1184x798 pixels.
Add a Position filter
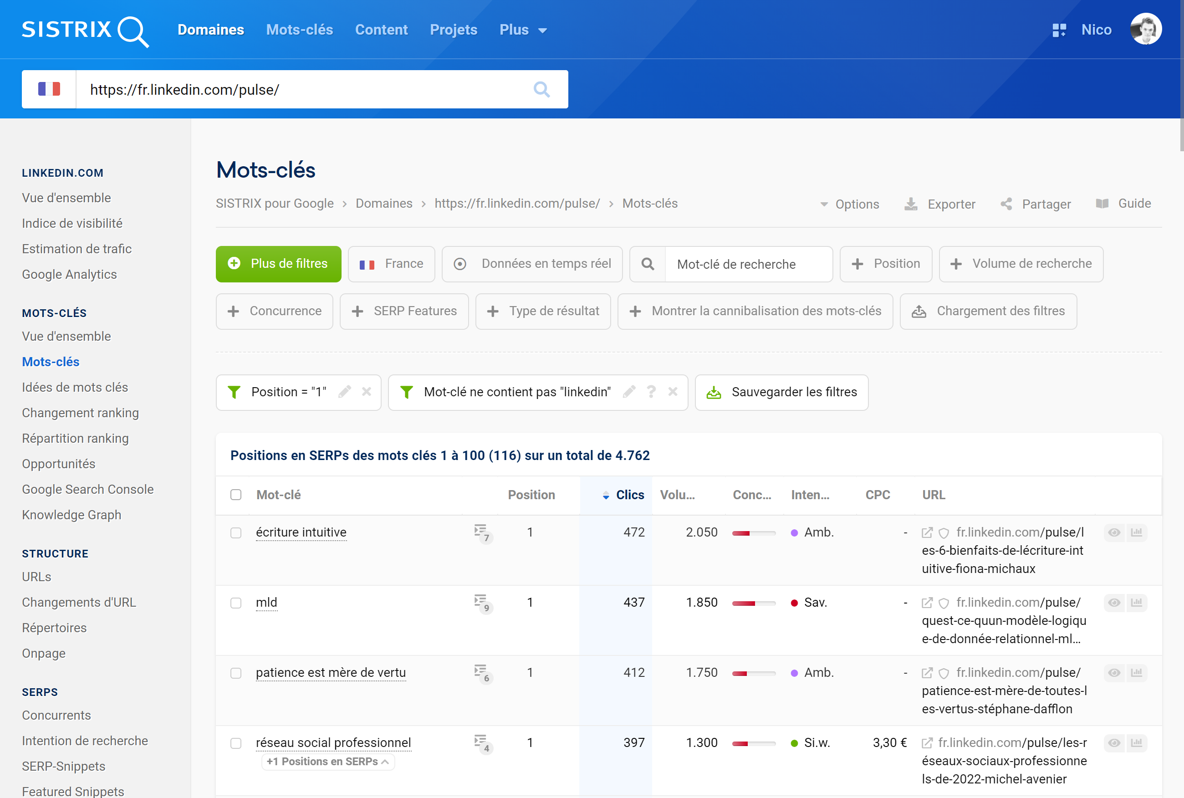coord(886,264)
